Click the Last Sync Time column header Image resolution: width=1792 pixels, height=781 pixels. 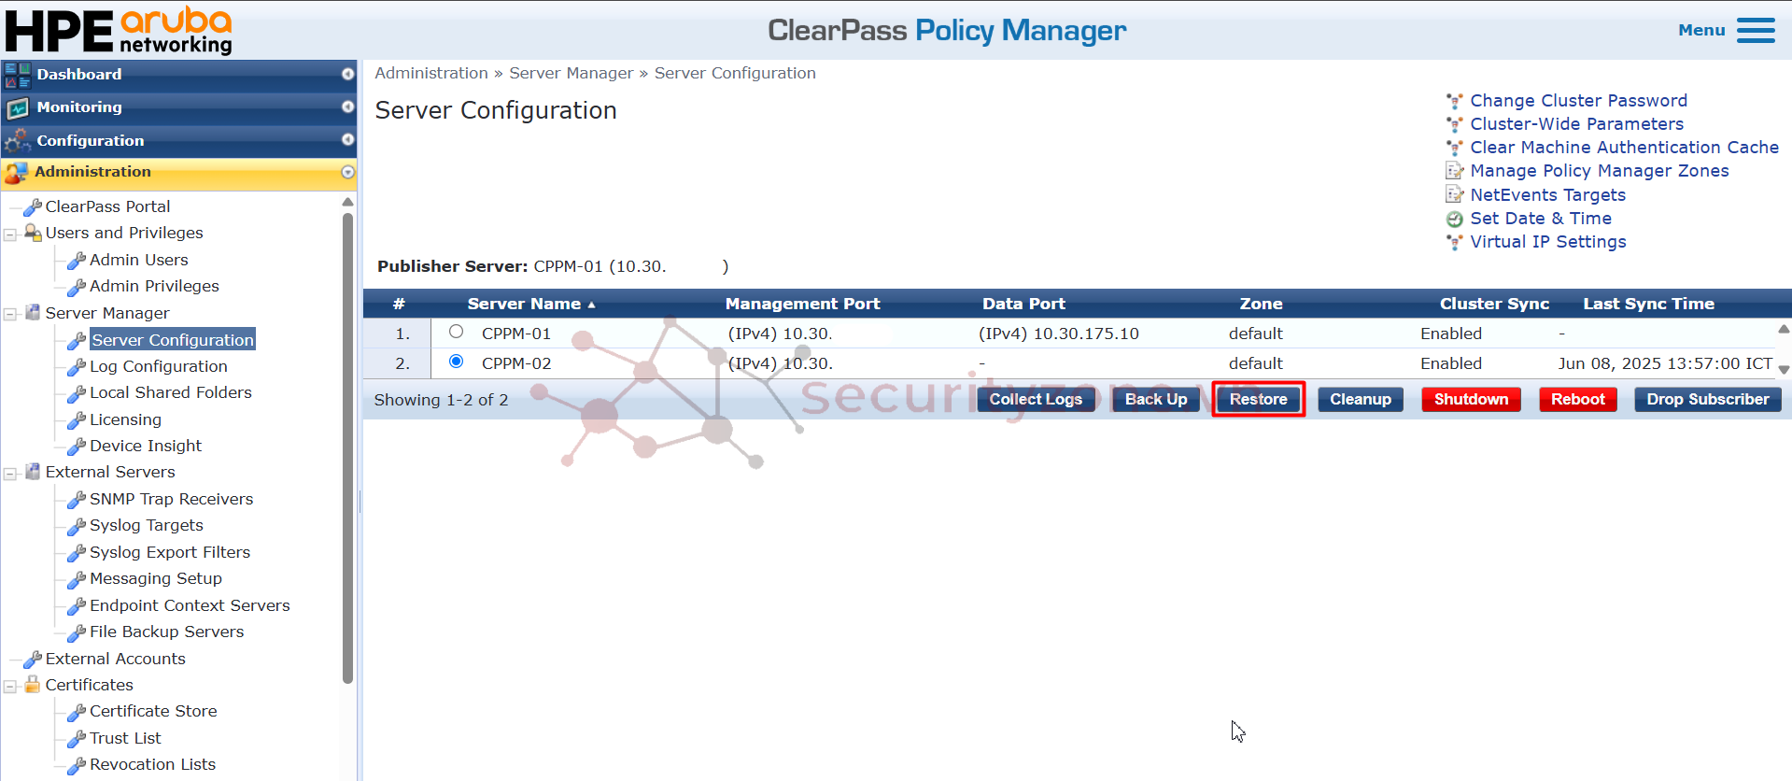coord(1648,304)
